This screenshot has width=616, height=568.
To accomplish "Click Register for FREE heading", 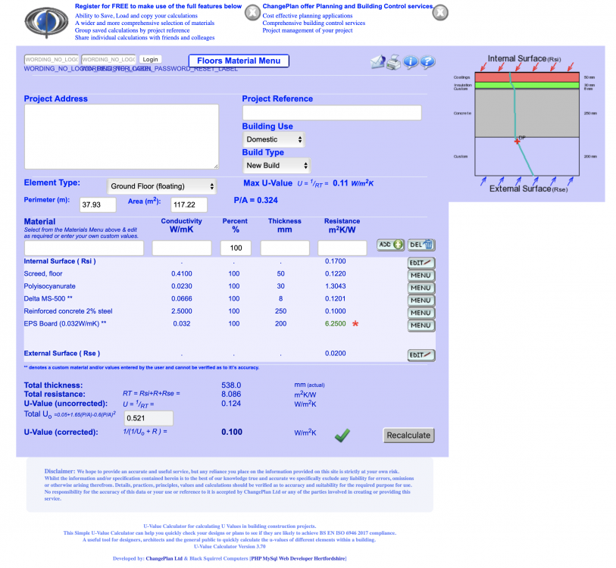I will tap(158, 6).
